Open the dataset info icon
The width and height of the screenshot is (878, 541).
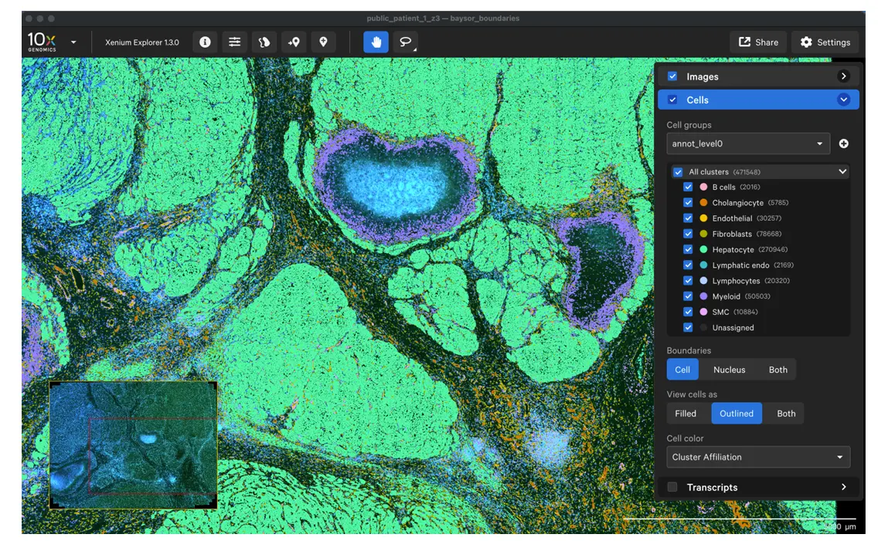(x=205, y=42)
